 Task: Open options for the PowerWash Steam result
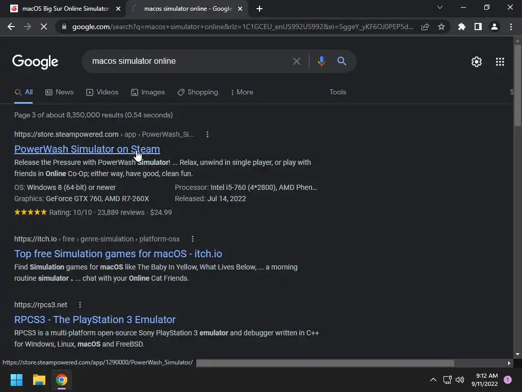(207, 134)
